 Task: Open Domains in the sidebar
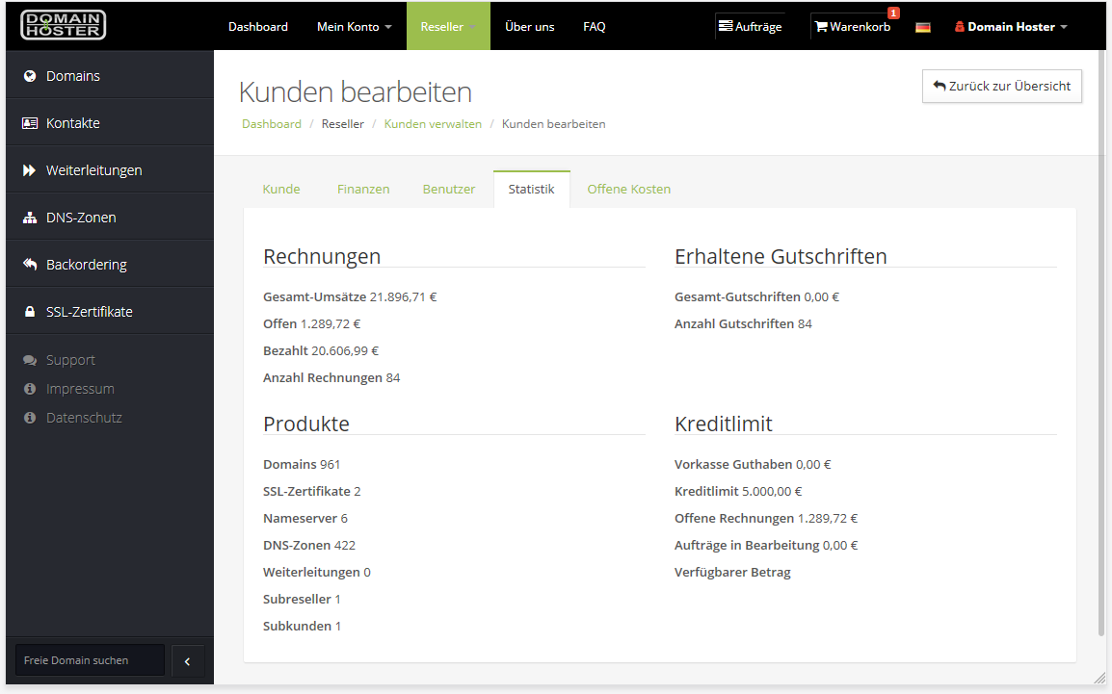(x=110, y=76)
